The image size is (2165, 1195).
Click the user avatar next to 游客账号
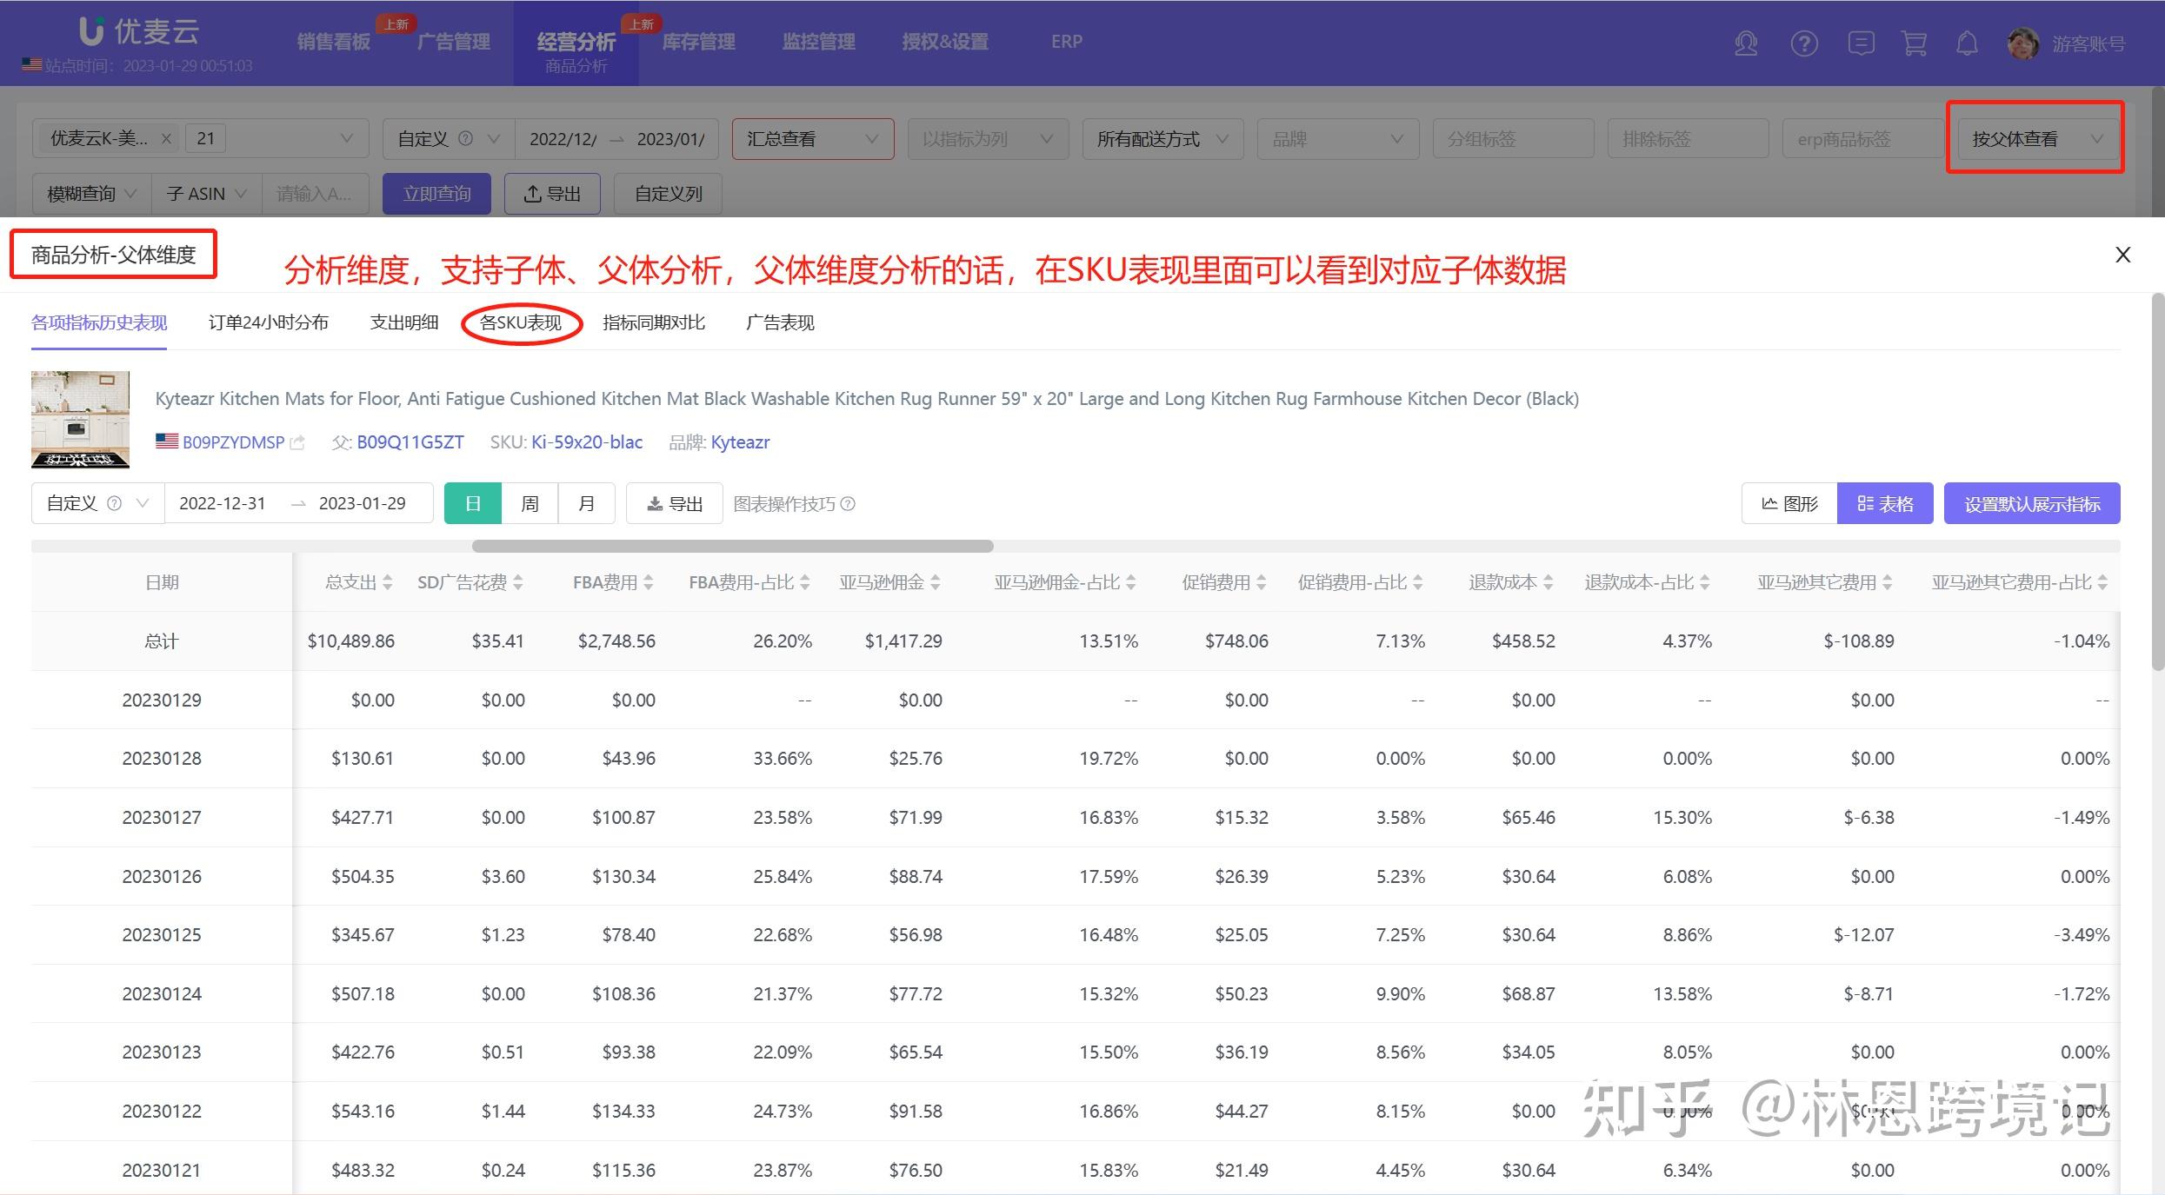tap(2023, 42)
